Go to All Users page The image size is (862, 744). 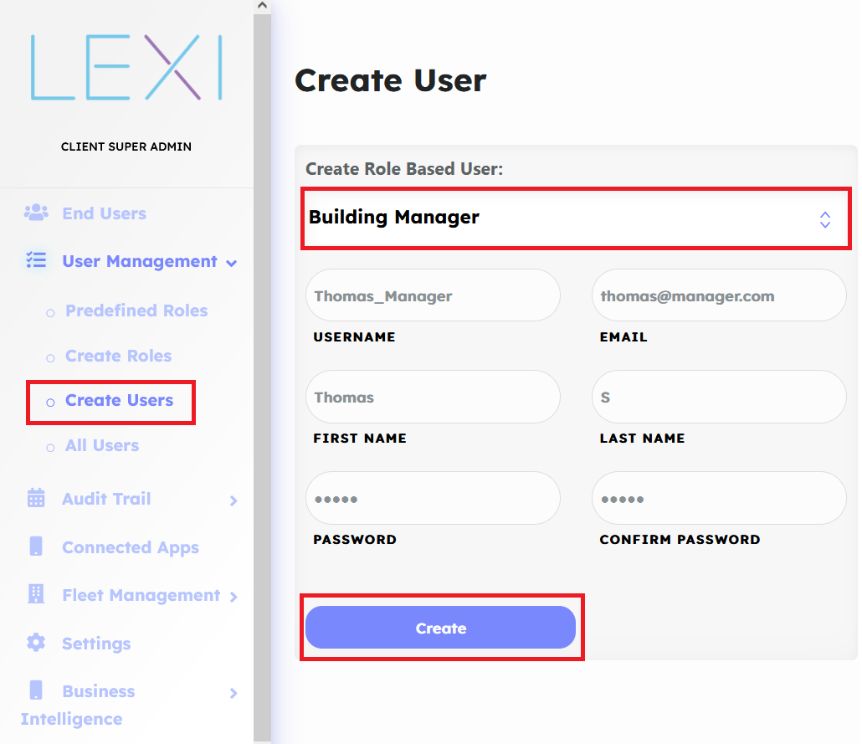pos(102,445)
